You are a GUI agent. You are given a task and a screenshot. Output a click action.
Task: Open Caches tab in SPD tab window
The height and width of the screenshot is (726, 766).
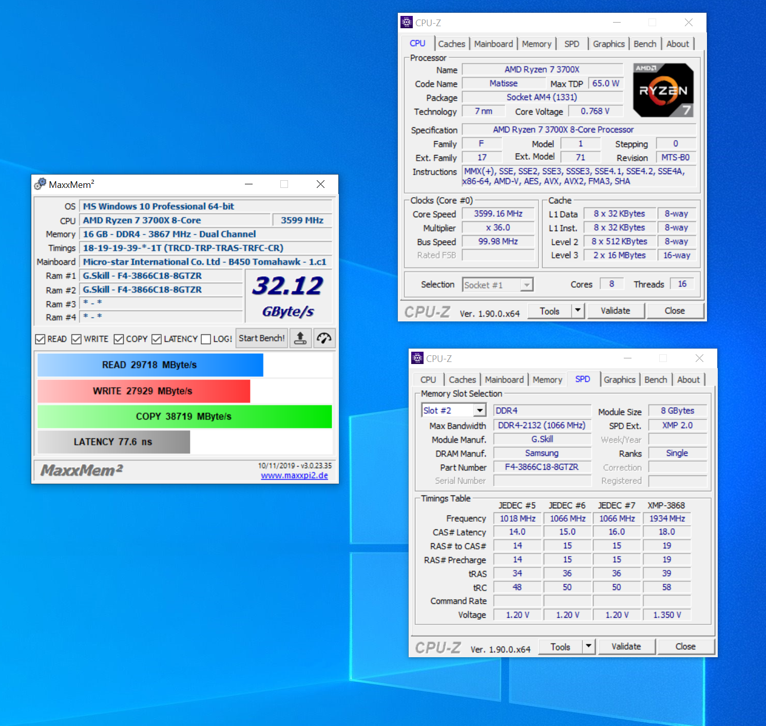point(462,380)
